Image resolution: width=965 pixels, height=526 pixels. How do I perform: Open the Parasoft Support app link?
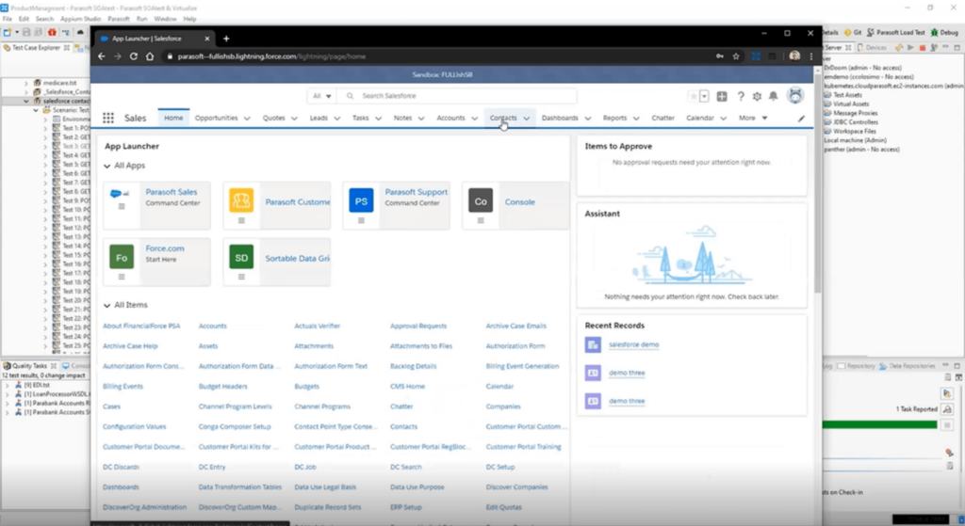pos(416,192)
